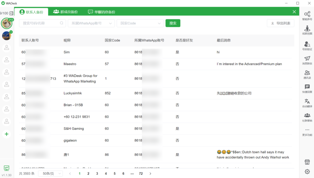
Task: Open the 通讯录 contacts tool
Action: (307, 74)
